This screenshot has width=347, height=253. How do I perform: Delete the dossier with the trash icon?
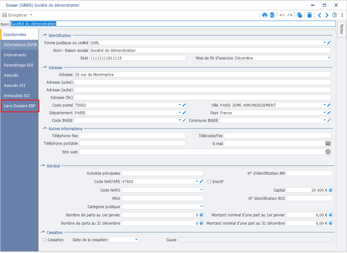point(310,15)
